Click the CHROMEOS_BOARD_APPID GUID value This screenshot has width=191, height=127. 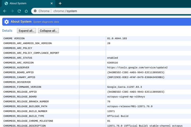pos(136,72)
